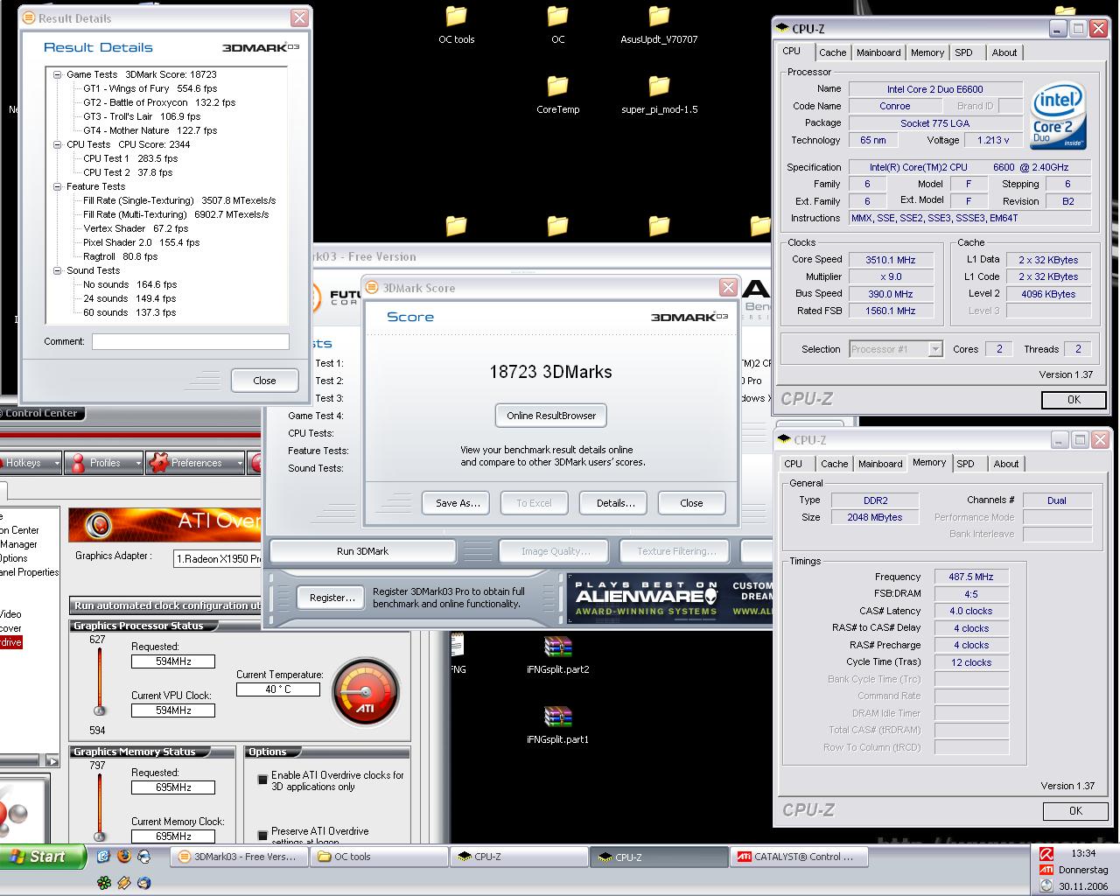Open the OC tools desktop folder

click(x=457, y=24)
